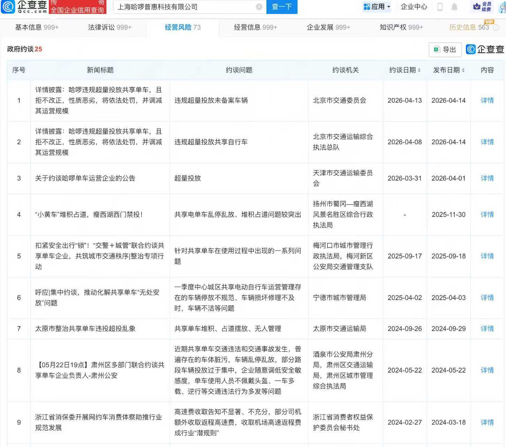Image resolution: width=506 pixels, height=447 pixels.
Task: Click issue text 共享单车堆积、占道摆放、无人管理
Action: [x=228, y=329]
